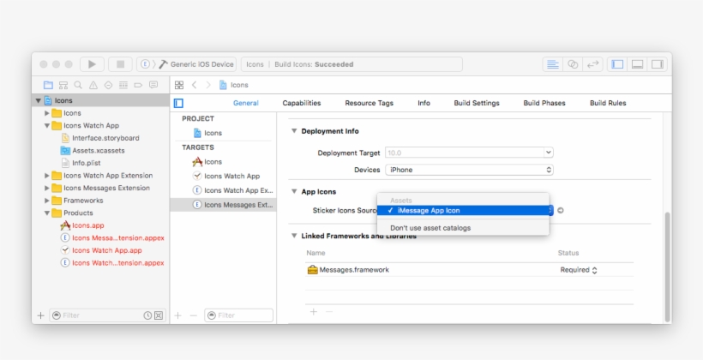Go back in editor history
The width and height of the screenshot is (703, 360).
pyautogui.click(x=194, y=85)
